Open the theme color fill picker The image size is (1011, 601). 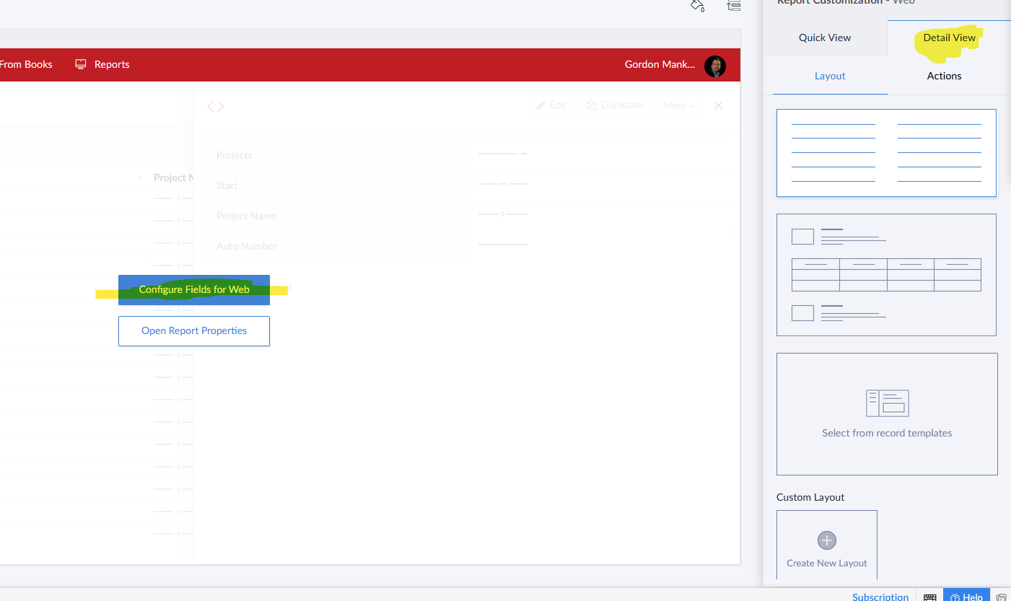tap(696, 6)
